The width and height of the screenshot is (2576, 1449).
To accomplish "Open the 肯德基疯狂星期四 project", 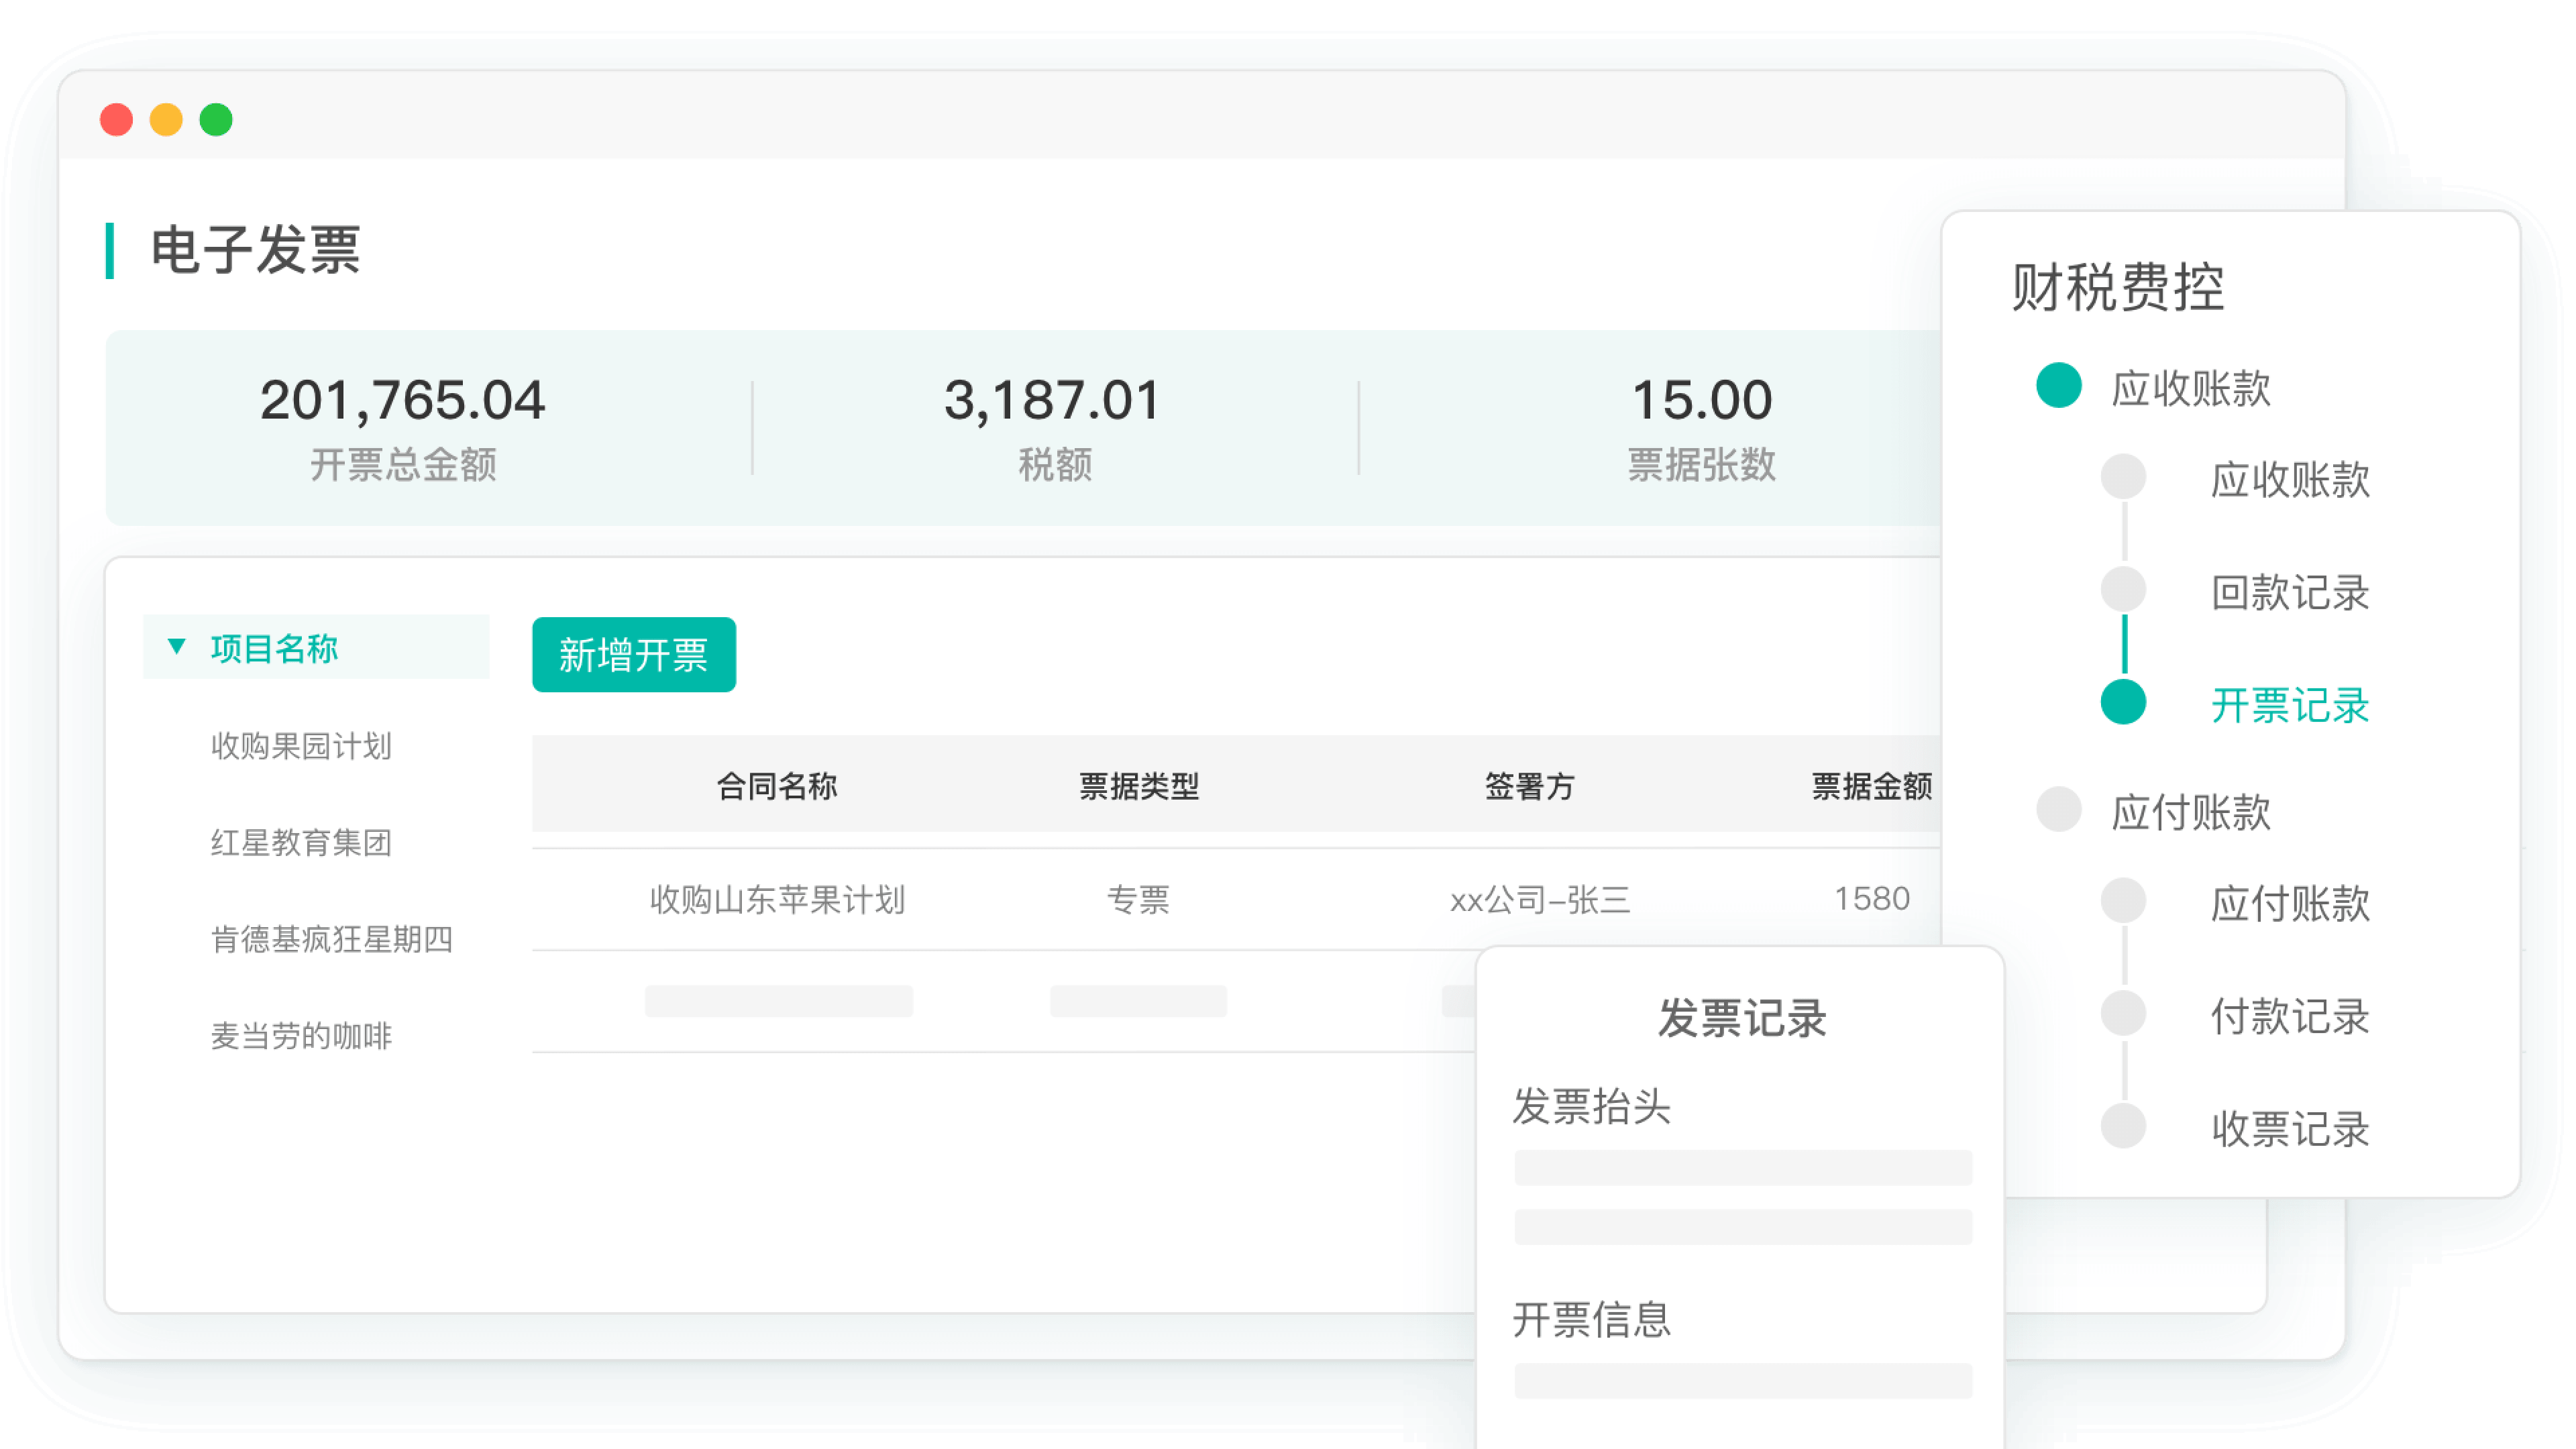I will point(331,939).
